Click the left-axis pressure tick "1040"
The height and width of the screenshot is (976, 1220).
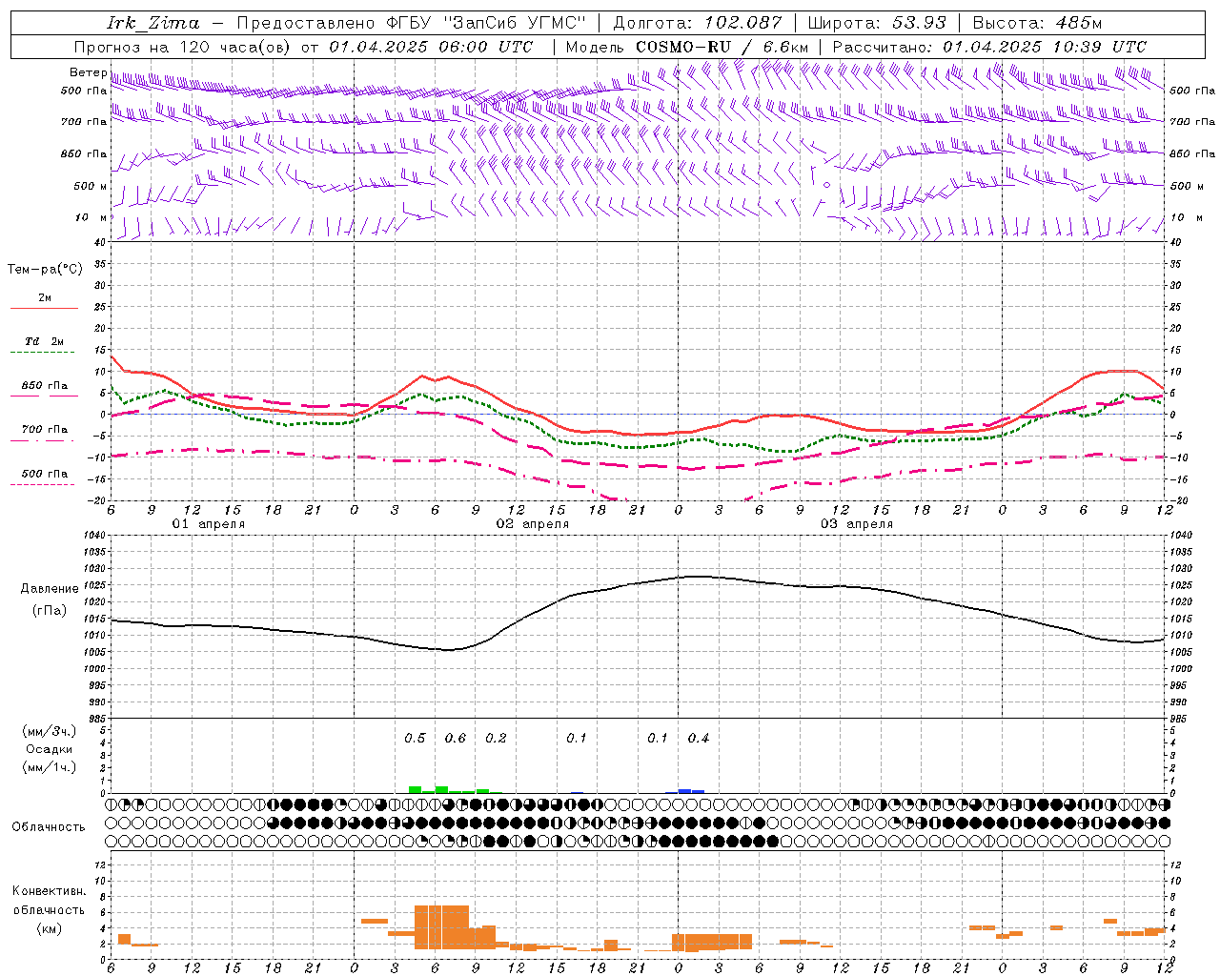94,535
